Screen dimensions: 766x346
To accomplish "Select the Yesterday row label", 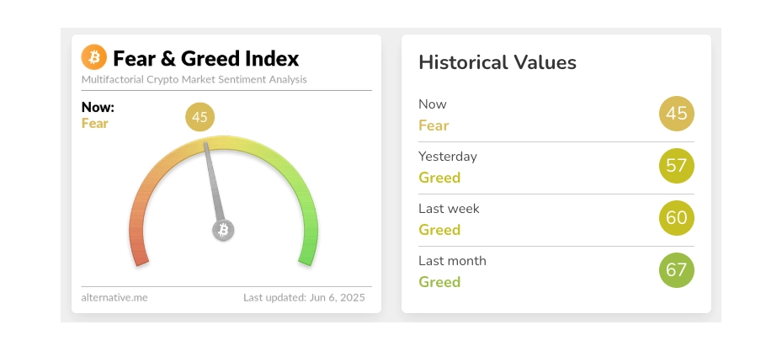I will point(448,157).
